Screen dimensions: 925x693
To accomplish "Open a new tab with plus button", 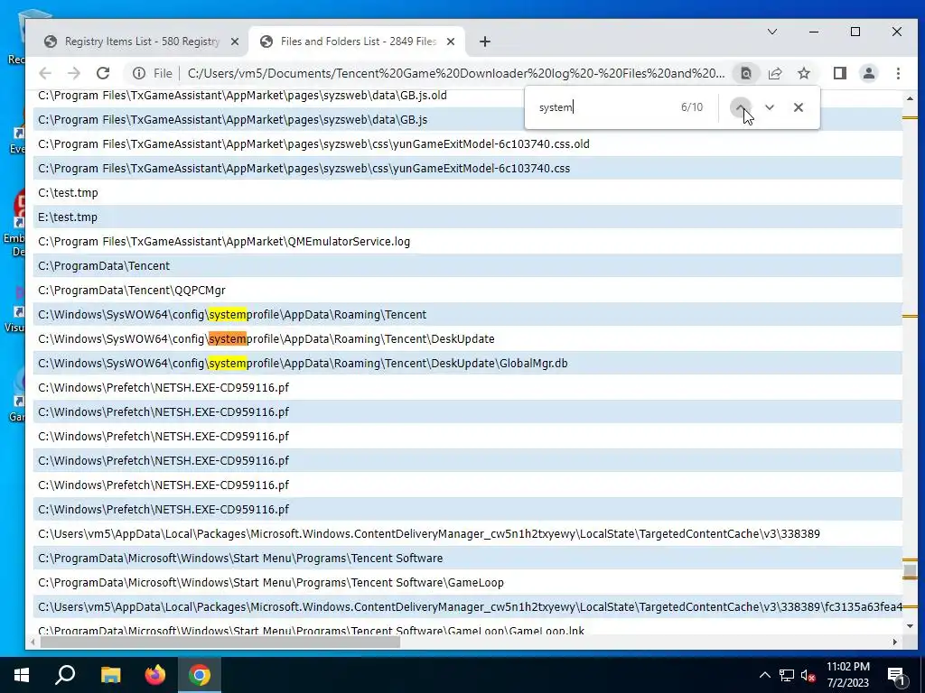I will coord(485,42).
